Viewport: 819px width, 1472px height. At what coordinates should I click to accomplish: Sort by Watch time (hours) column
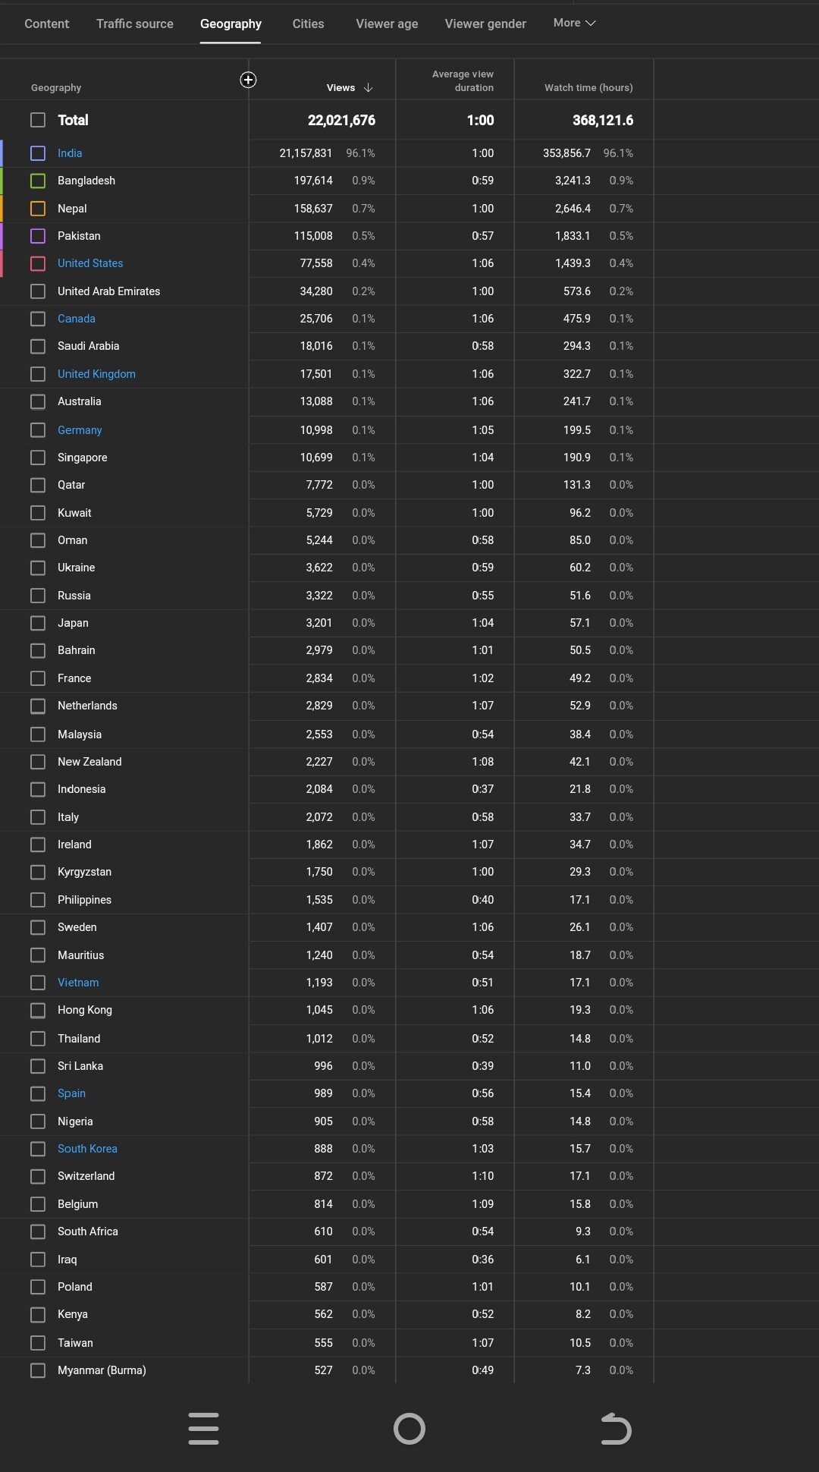588,88
